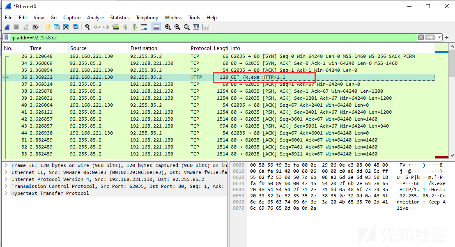
Task: Clear the display filter with the X
Action: [x=421, y=37]
